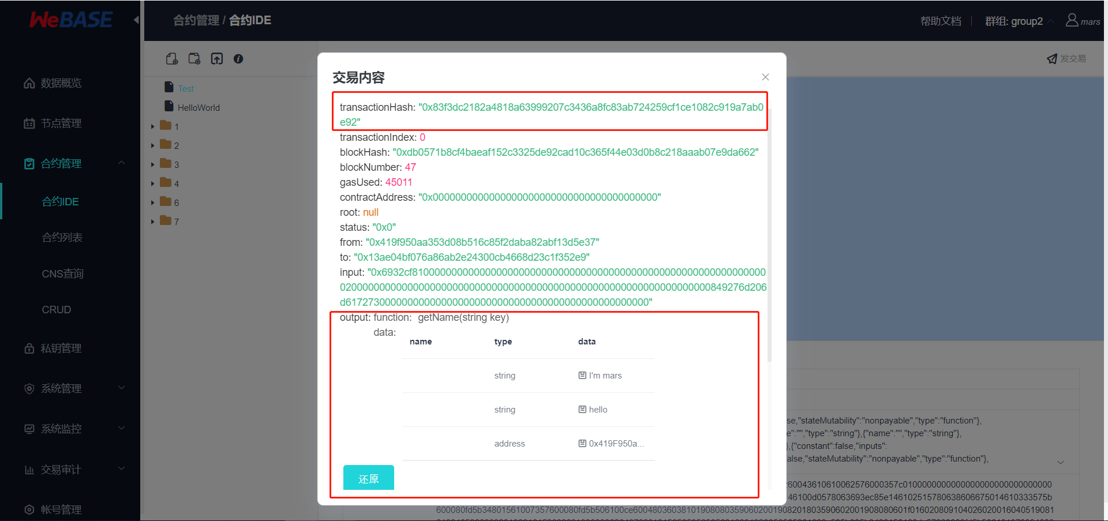Image resolution: width=1108 pixels, height=521 pixels.
Task: Switch to 合约列表 in the sidebar
Action: [x=62, y=237]
